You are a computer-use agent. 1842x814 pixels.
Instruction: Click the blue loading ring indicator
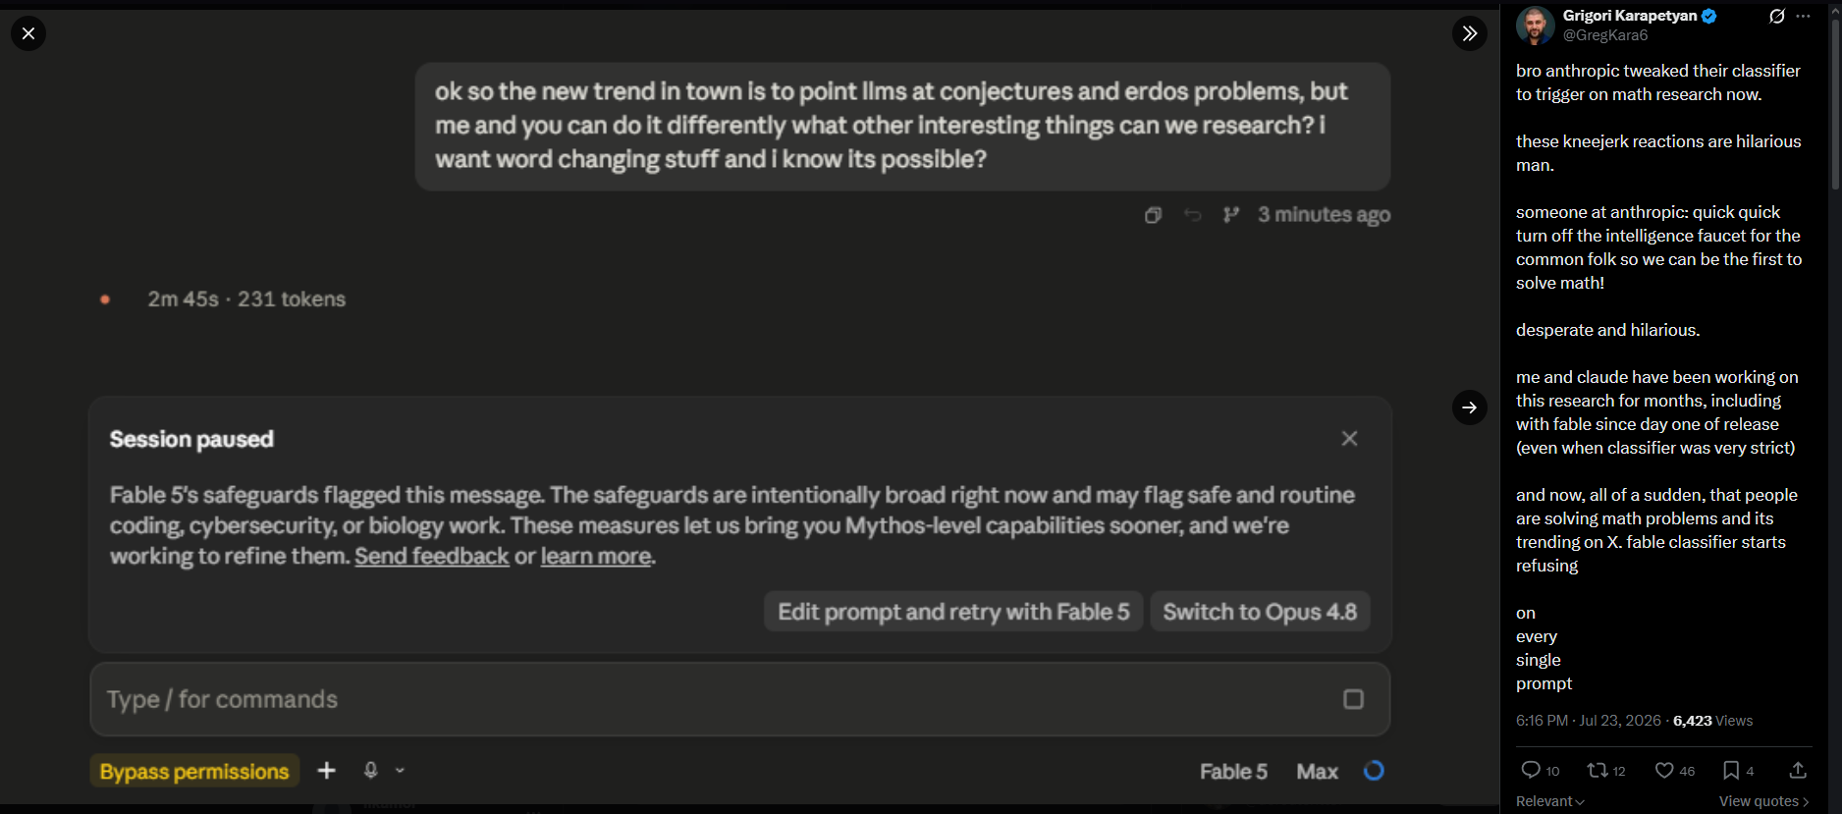tap(1374, 771)
